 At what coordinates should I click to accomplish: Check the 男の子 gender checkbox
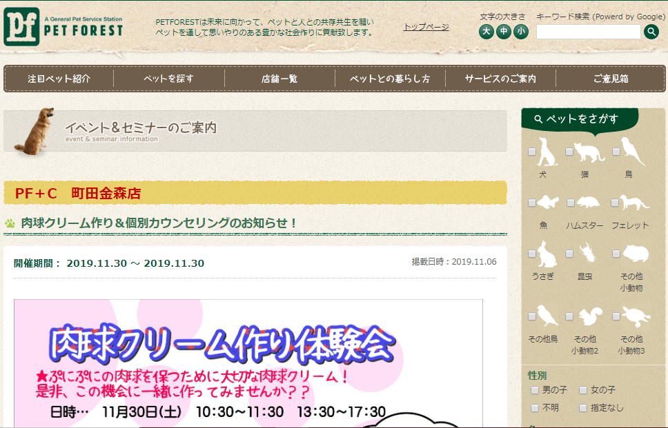click(535, 389)
